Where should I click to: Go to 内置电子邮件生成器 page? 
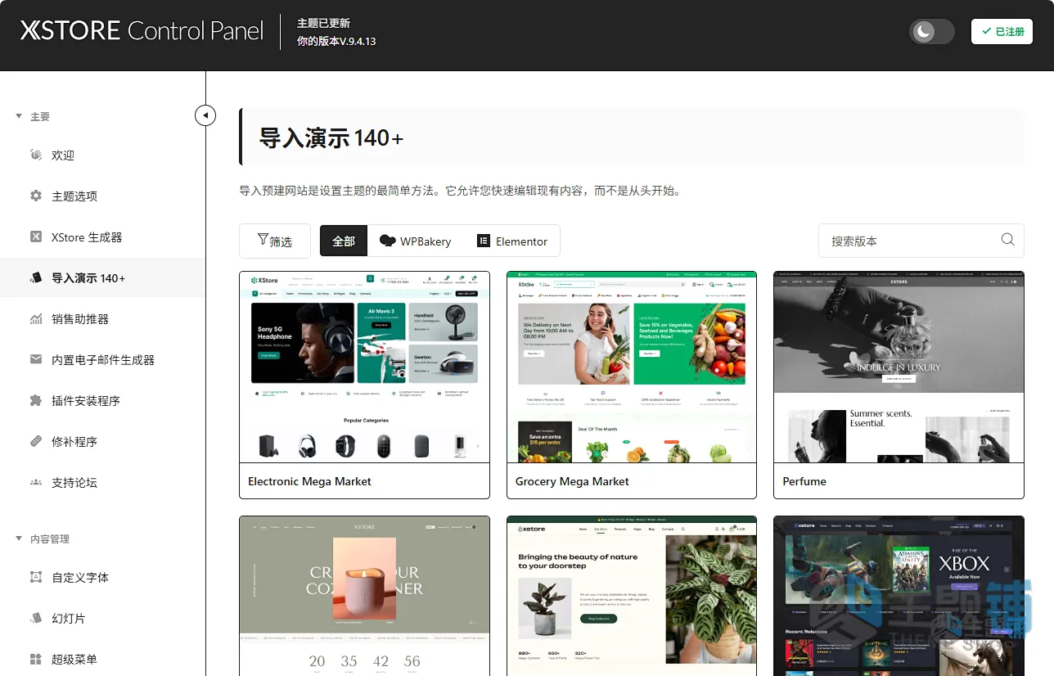(x=102, y=359)
